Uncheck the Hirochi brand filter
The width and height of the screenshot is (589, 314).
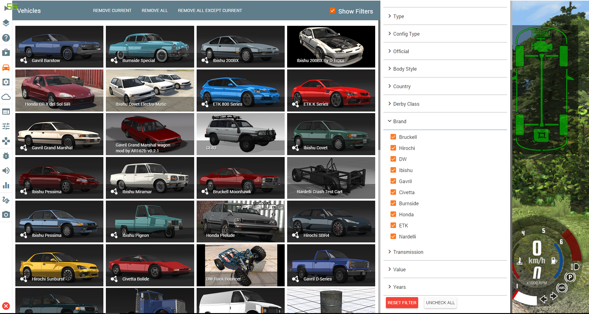point(393,148)
